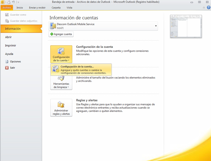The height and width of the screenshot is (161, 211).
Task: Click the Outlook window preview thumbnail
Action: (186, 26)
